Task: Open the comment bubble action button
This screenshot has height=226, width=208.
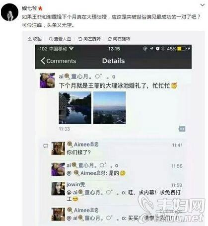Action: (x=182, y=129)
